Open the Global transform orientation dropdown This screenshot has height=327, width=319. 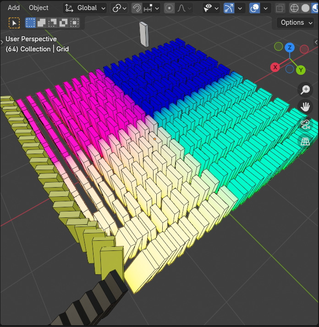click(85, 8)
